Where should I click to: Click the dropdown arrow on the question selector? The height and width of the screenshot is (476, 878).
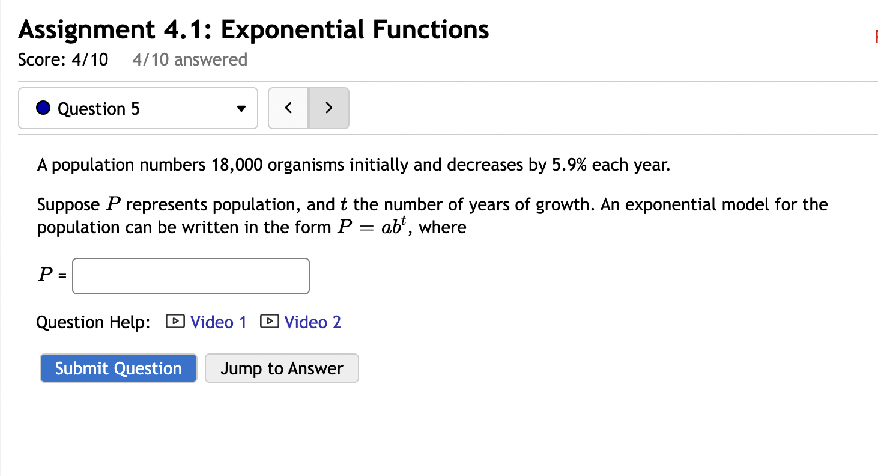coord(241,109)
